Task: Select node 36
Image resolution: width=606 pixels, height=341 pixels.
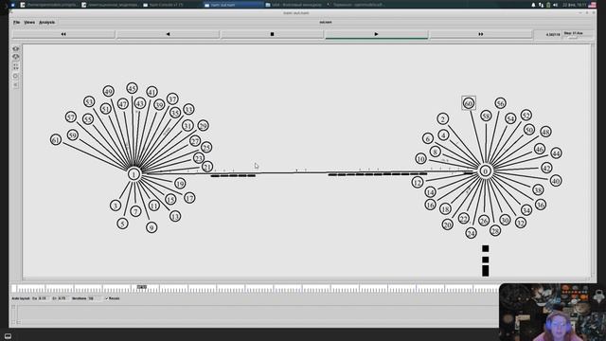Action: click(541, 205)
